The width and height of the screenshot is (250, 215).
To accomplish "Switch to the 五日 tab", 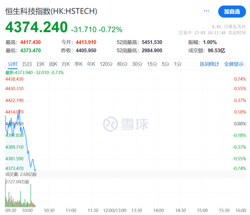I will point(27,64).
